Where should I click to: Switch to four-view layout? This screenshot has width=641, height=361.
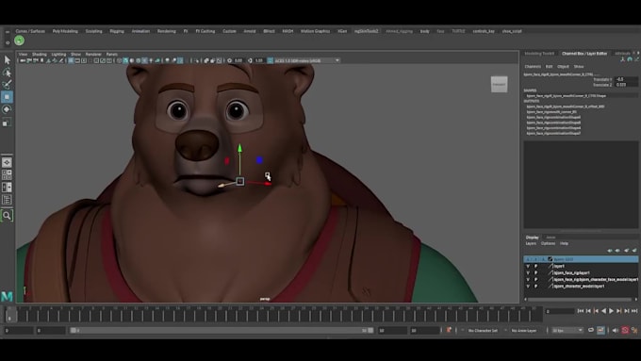tap(7, 174)
